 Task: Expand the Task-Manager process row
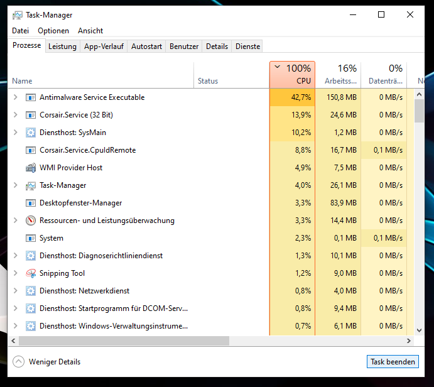(x=16, y=185)
